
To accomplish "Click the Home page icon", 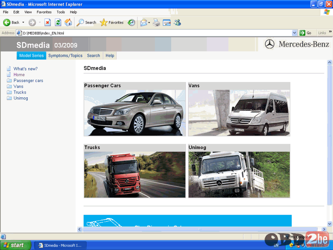I will [x=68, y=22].
